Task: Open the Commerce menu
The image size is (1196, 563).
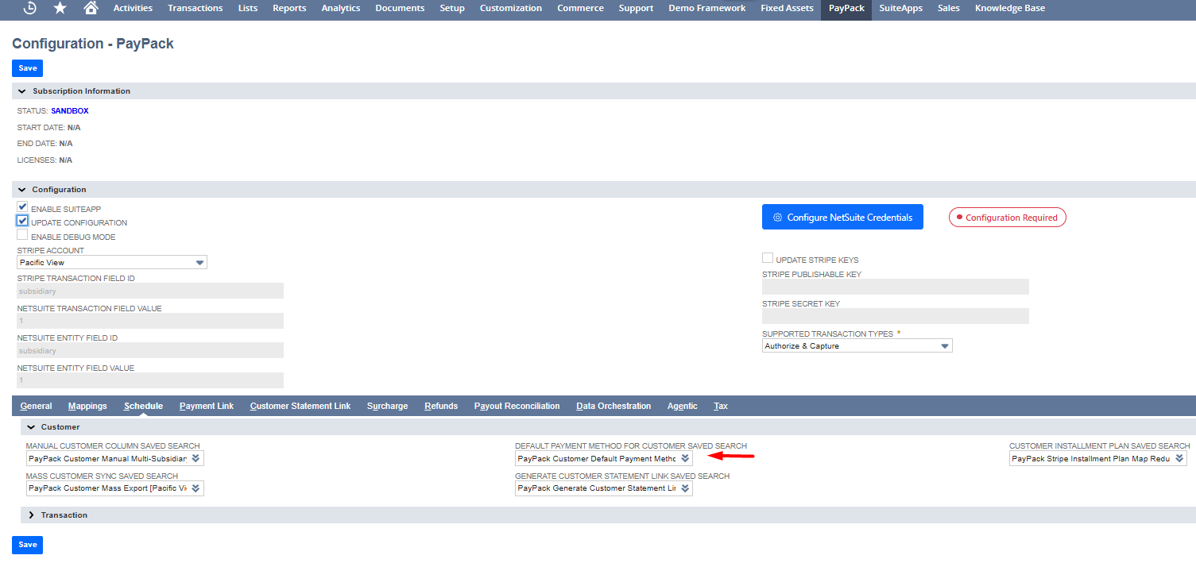Action: 580,8
